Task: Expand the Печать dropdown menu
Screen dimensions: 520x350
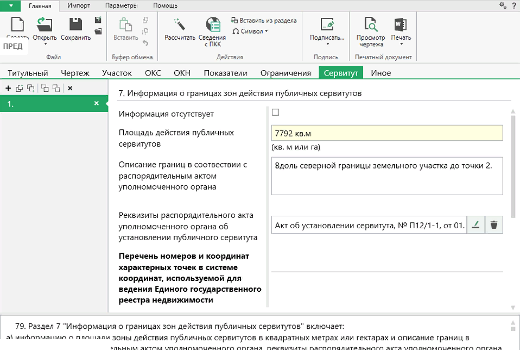Action: click(x=401, y=45)
